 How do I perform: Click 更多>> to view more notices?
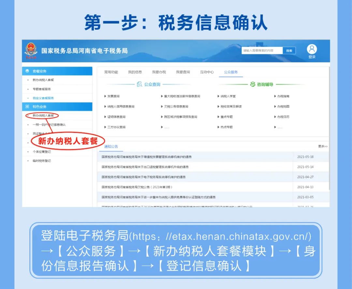[323, 146]
